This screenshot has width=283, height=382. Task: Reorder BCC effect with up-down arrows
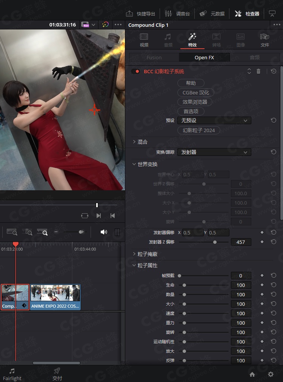(x=249, y=71)
